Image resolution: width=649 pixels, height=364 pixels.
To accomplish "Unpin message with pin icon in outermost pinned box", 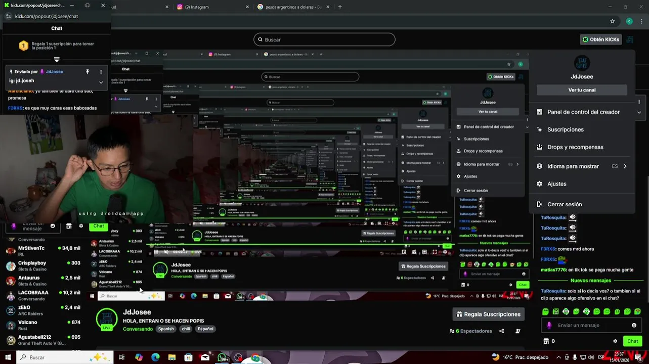I will tap(88, 72).
